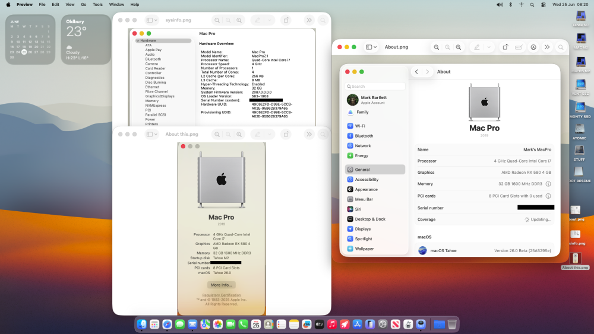Image resolution: width=594 pixels, height=334 pixels.
Task: Open the June calendar widget
Action: [x=30, y=39]
